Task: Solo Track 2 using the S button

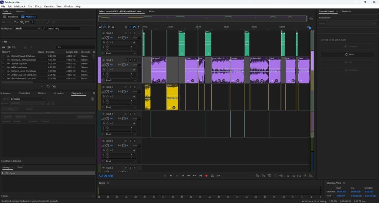Action: click(x=131, y=60)
